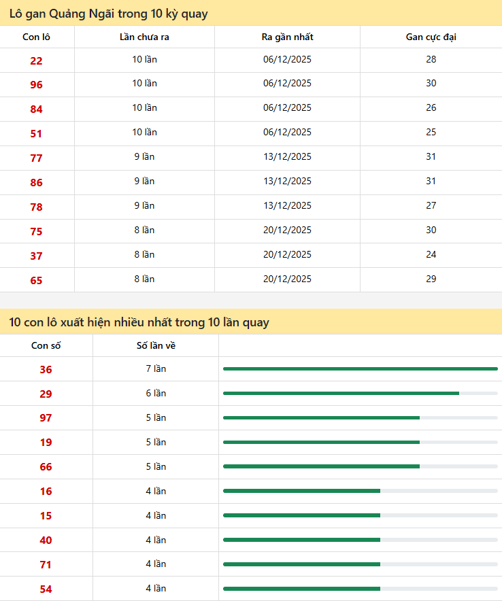Click the 'Con số' column header
This screenshot has width=502, height=601.
46,345
